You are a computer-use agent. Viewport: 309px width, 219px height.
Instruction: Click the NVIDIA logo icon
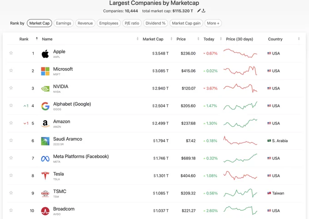[x=45, y=89]
